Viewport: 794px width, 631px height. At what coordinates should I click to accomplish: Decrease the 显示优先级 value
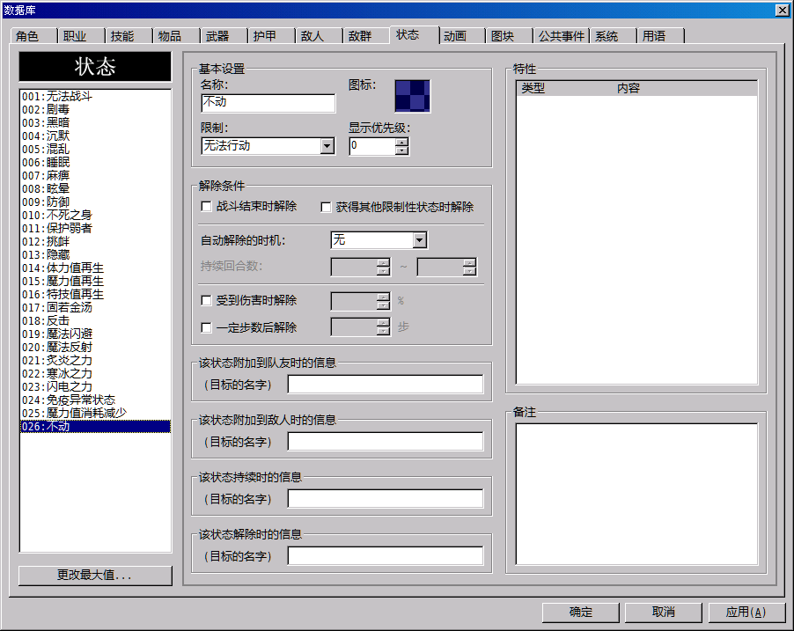coord(401,150)
